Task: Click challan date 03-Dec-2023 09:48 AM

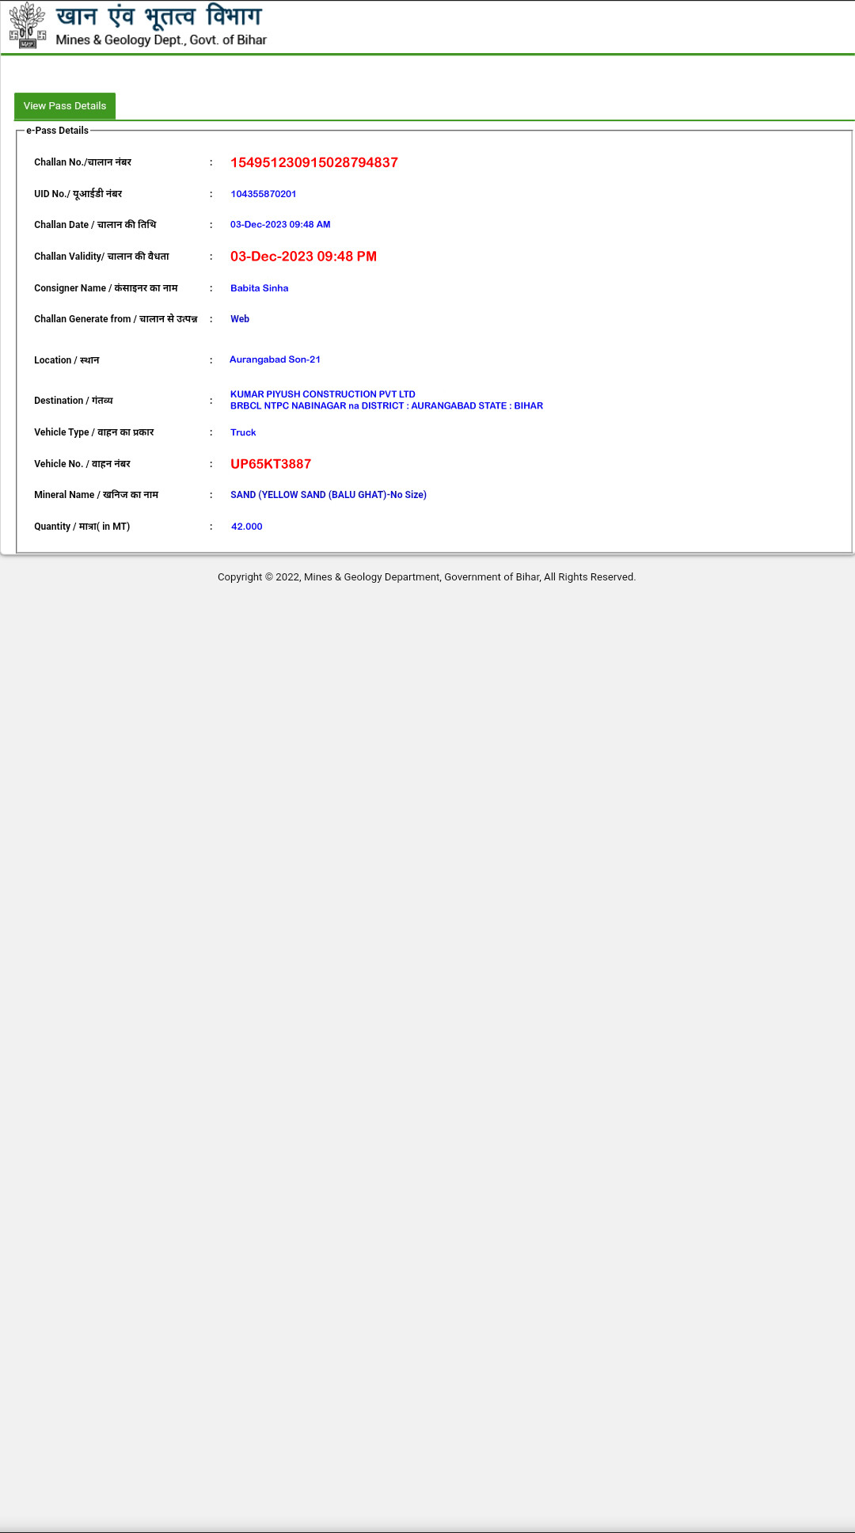Action: click(280, 225)
